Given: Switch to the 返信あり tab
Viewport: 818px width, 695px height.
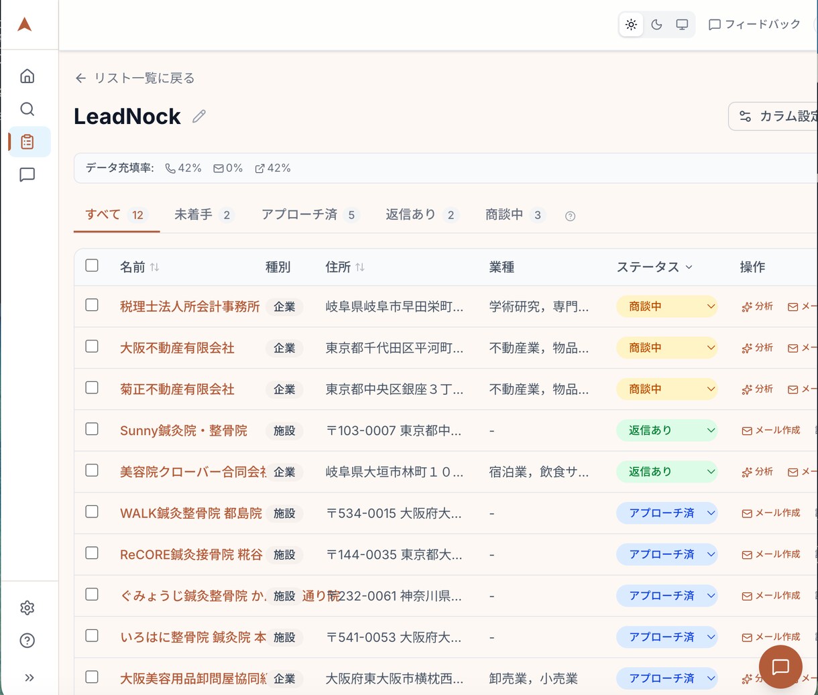Looking at the screenshot, I should tap(422, 214).
